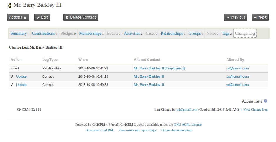The width and height of the screenshot is (276, 142).
Task: View the Groups tab
Action: click(196, 34)
